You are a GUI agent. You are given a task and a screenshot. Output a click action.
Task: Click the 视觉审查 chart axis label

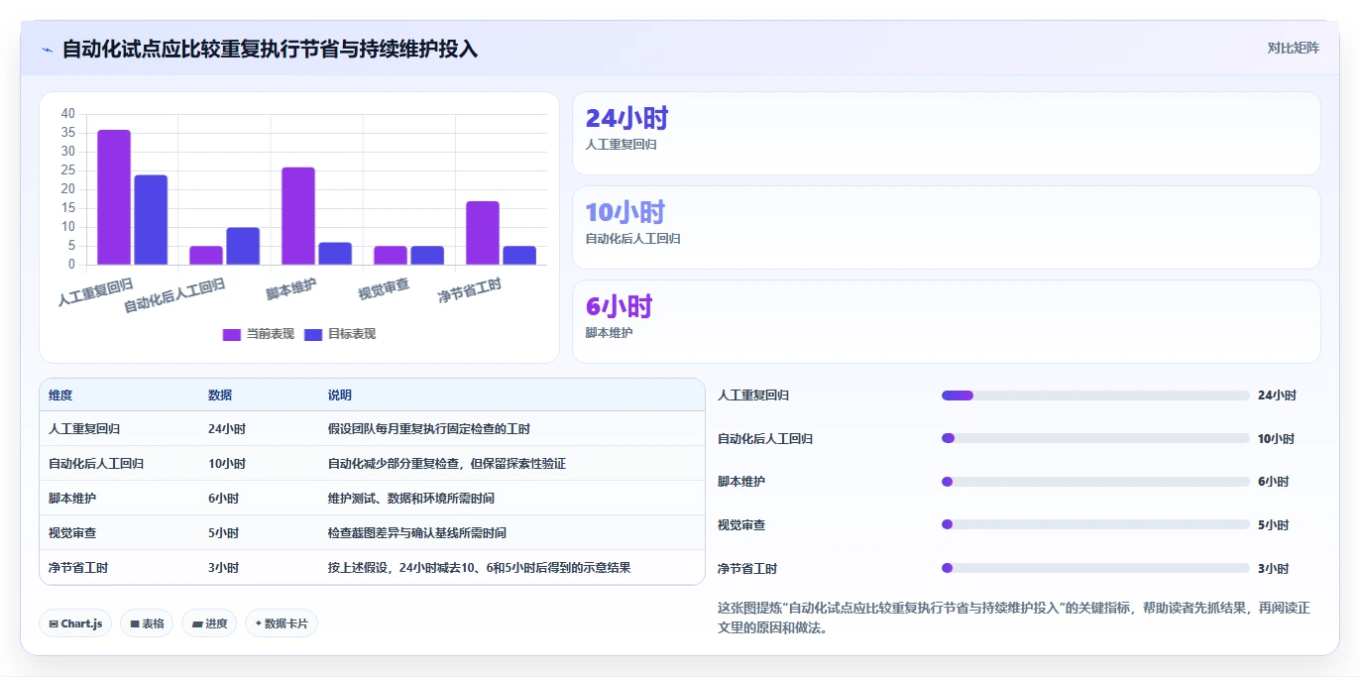384,290
